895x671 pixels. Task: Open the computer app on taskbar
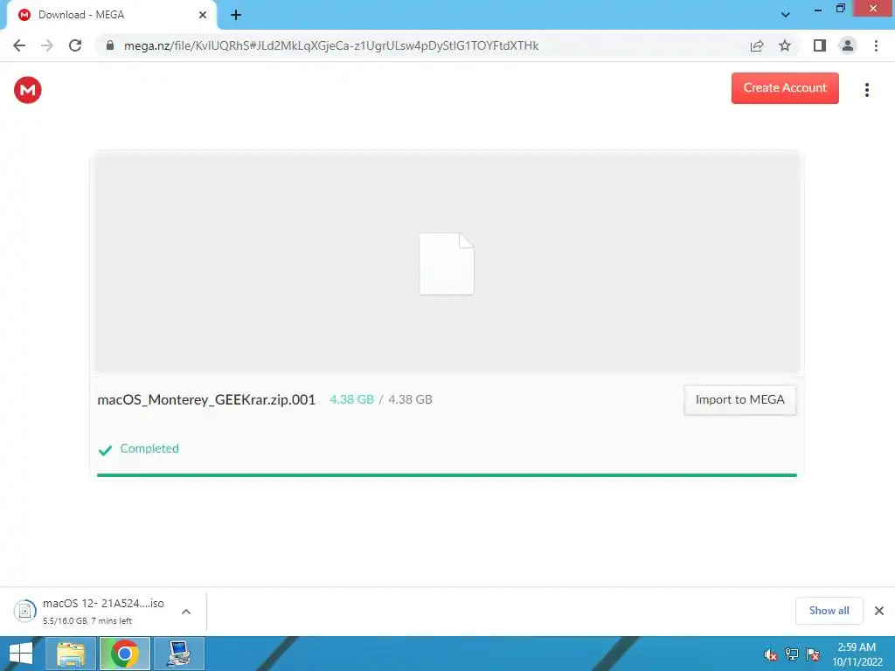[x=179, y=654]
